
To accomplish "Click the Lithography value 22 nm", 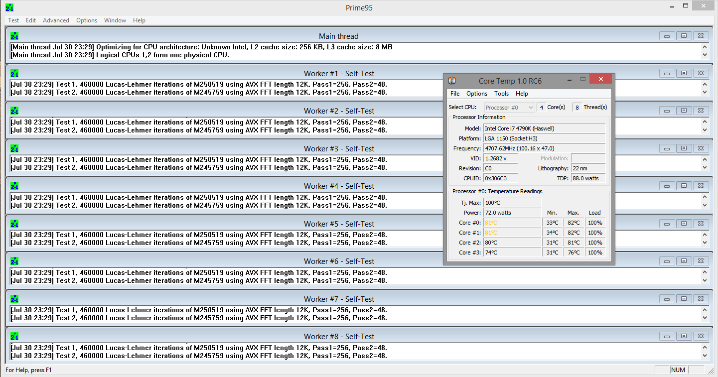I will [x=588, y=168].
